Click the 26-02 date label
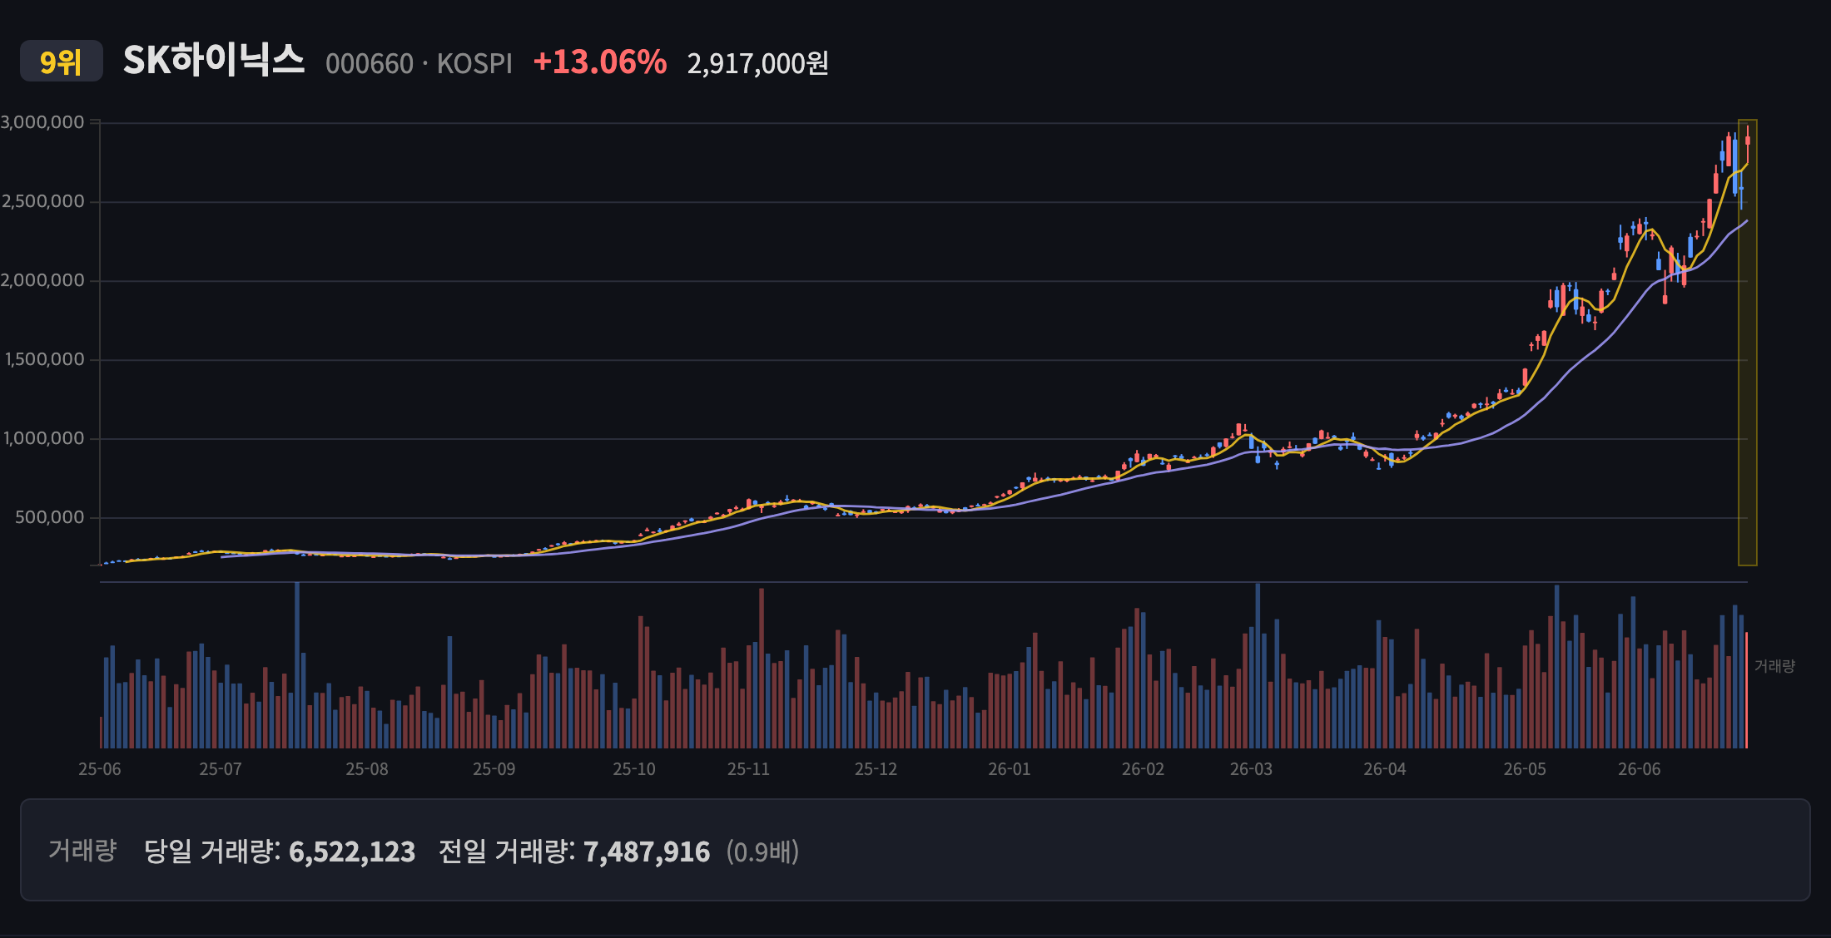Viewport: 1831px width, 938px height. (1144, 769)
